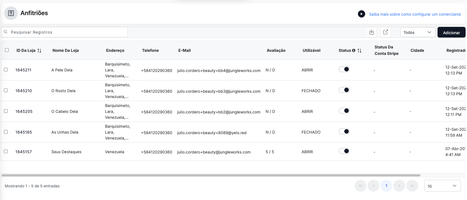Click the horizontal table scrollbar
This screenshot has width=467, height=200.
[211, 175]
